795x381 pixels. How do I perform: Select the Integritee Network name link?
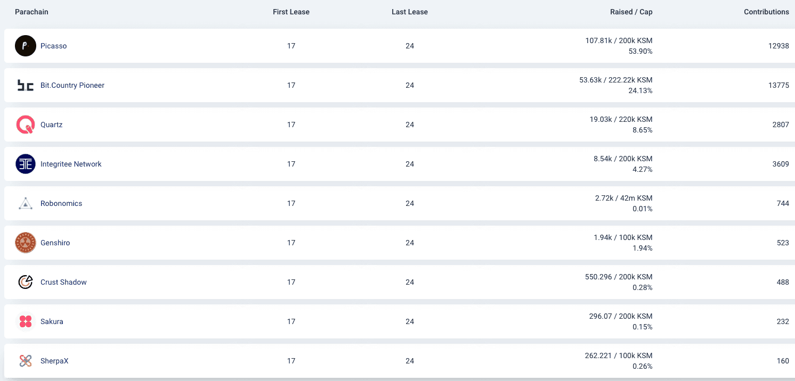tap(71, 164)
